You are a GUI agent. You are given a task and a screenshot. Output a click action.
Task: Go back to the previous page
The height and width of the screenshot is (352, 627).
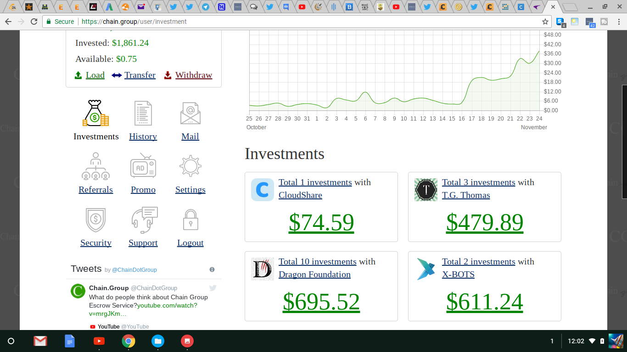coord(8,22)
